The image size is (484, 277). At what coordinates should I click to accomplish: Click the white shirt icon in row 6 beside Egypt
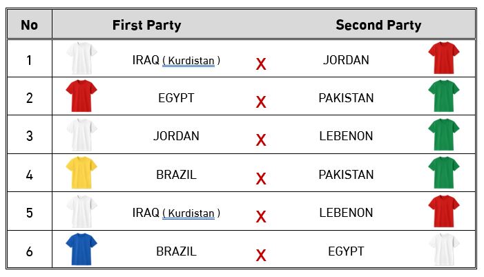click(443, 249)
